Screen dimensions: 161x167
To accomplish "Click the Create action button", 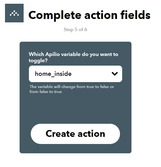I will point(75,134).
